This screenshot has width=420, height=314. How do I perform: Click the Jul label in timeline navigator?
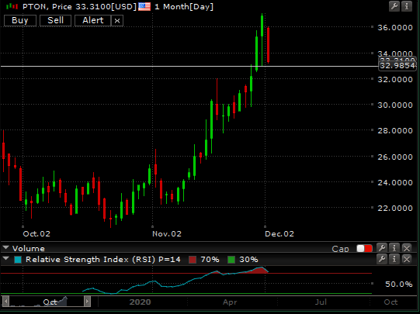pyautogui.click(x=321, y=302)
